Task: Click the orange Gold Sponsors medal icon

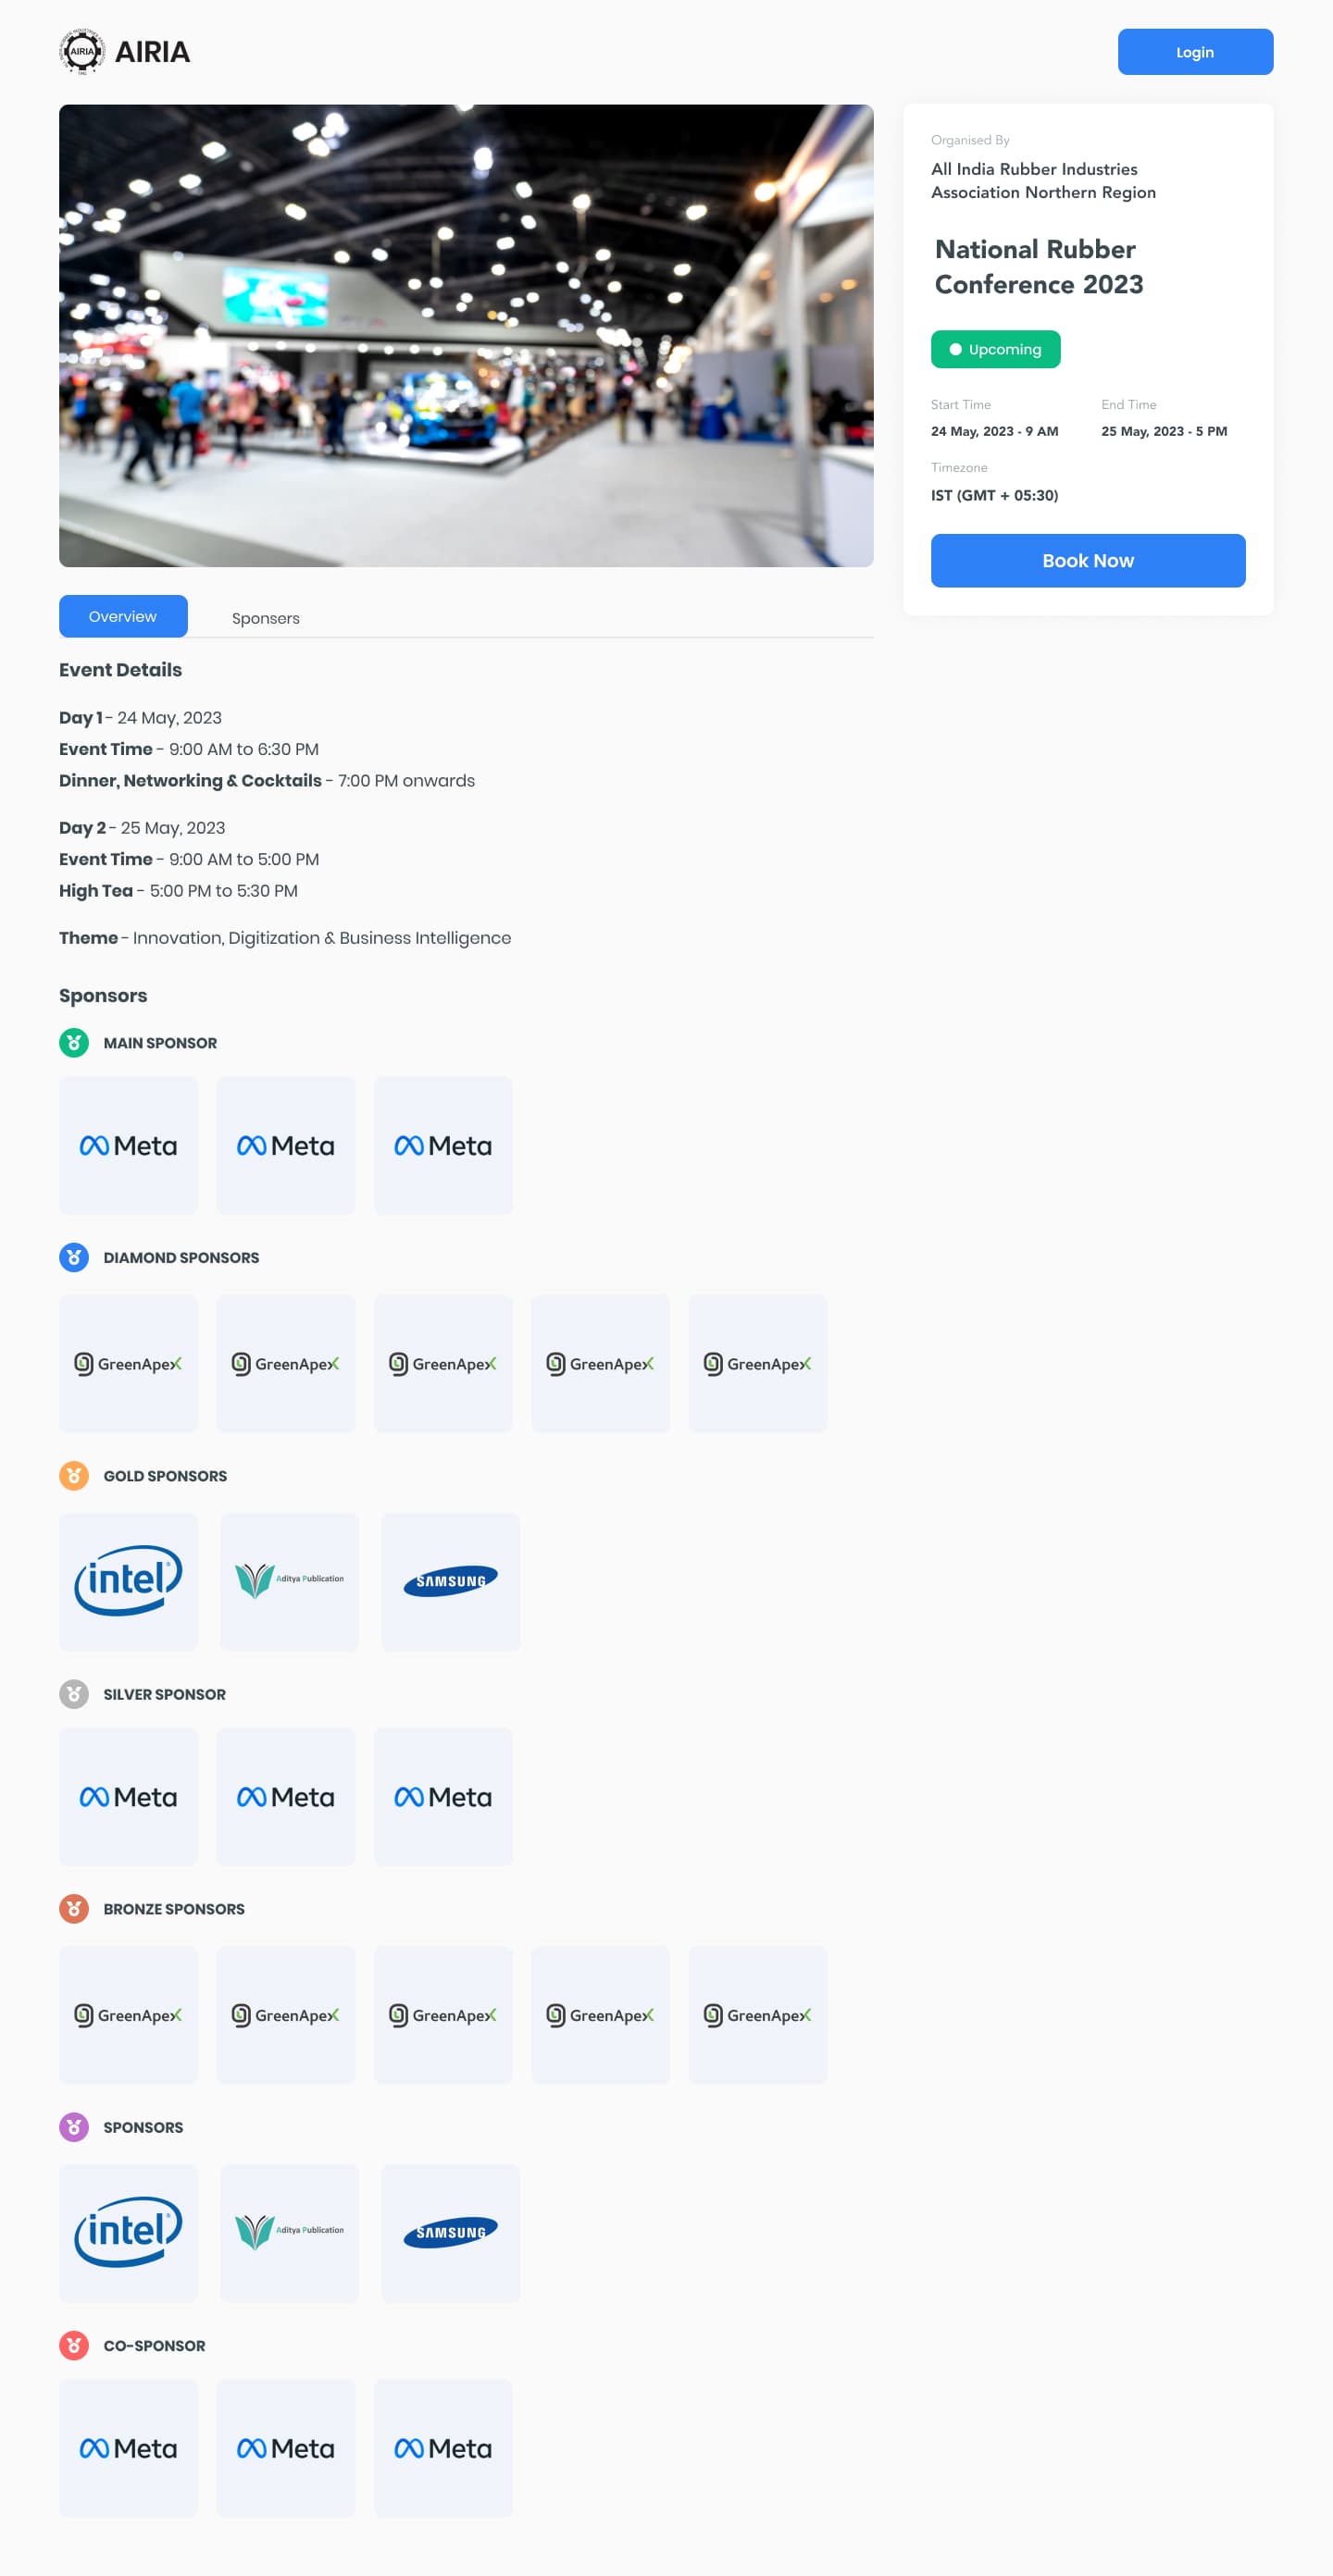Action: [74, 1476]
